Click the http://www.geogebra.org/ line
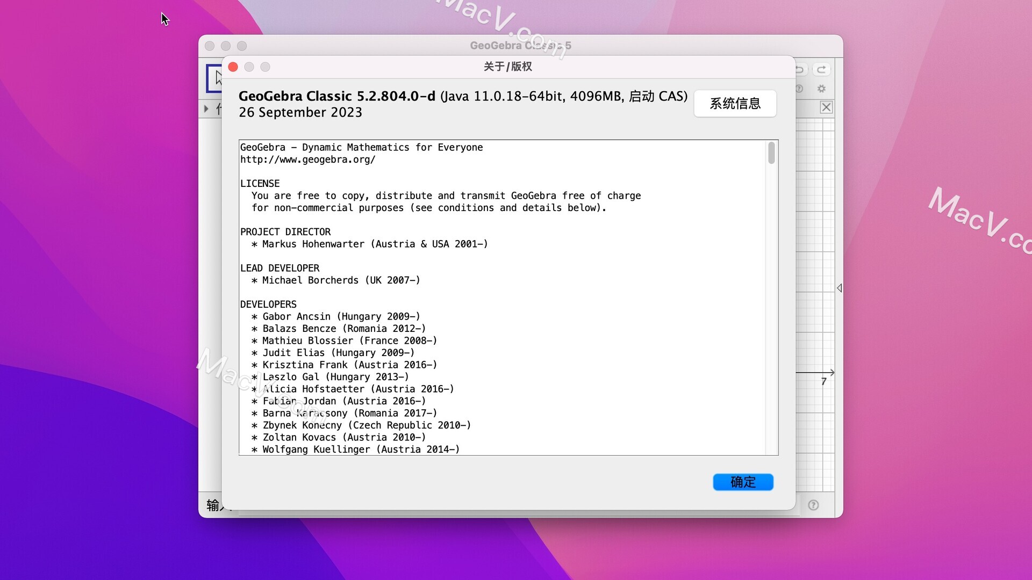 coord(307,160)
